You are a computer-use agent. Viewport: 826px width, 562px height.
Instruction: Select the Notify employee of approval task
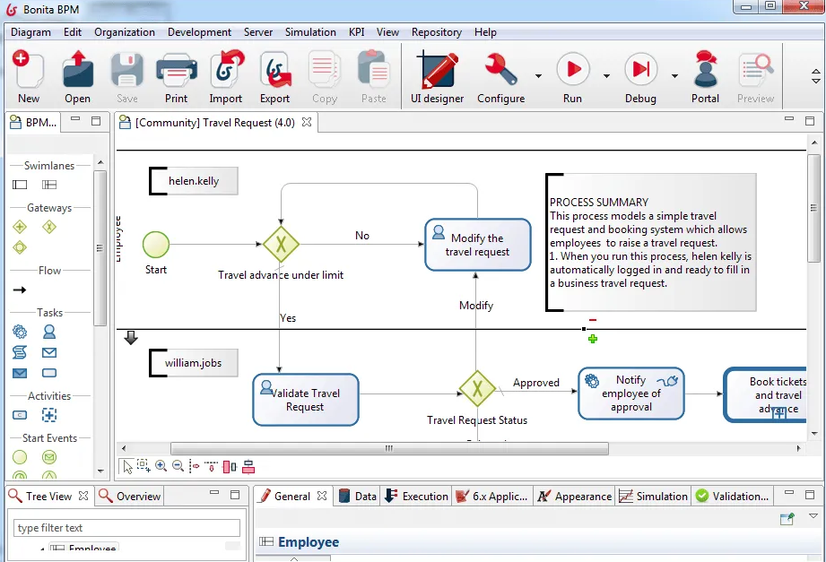pos(631,393)
